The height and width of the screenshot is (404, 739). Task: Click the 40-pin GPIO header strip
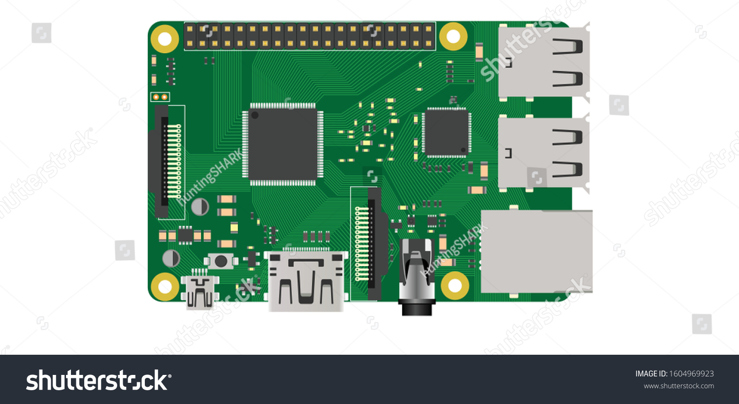click(x=309, y=36)
